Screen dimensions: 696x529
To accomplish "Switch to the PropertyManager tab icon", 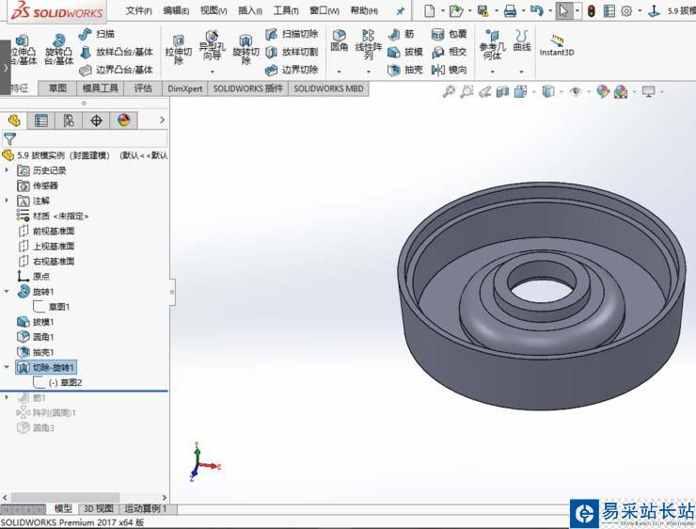I will click(40, 120).
